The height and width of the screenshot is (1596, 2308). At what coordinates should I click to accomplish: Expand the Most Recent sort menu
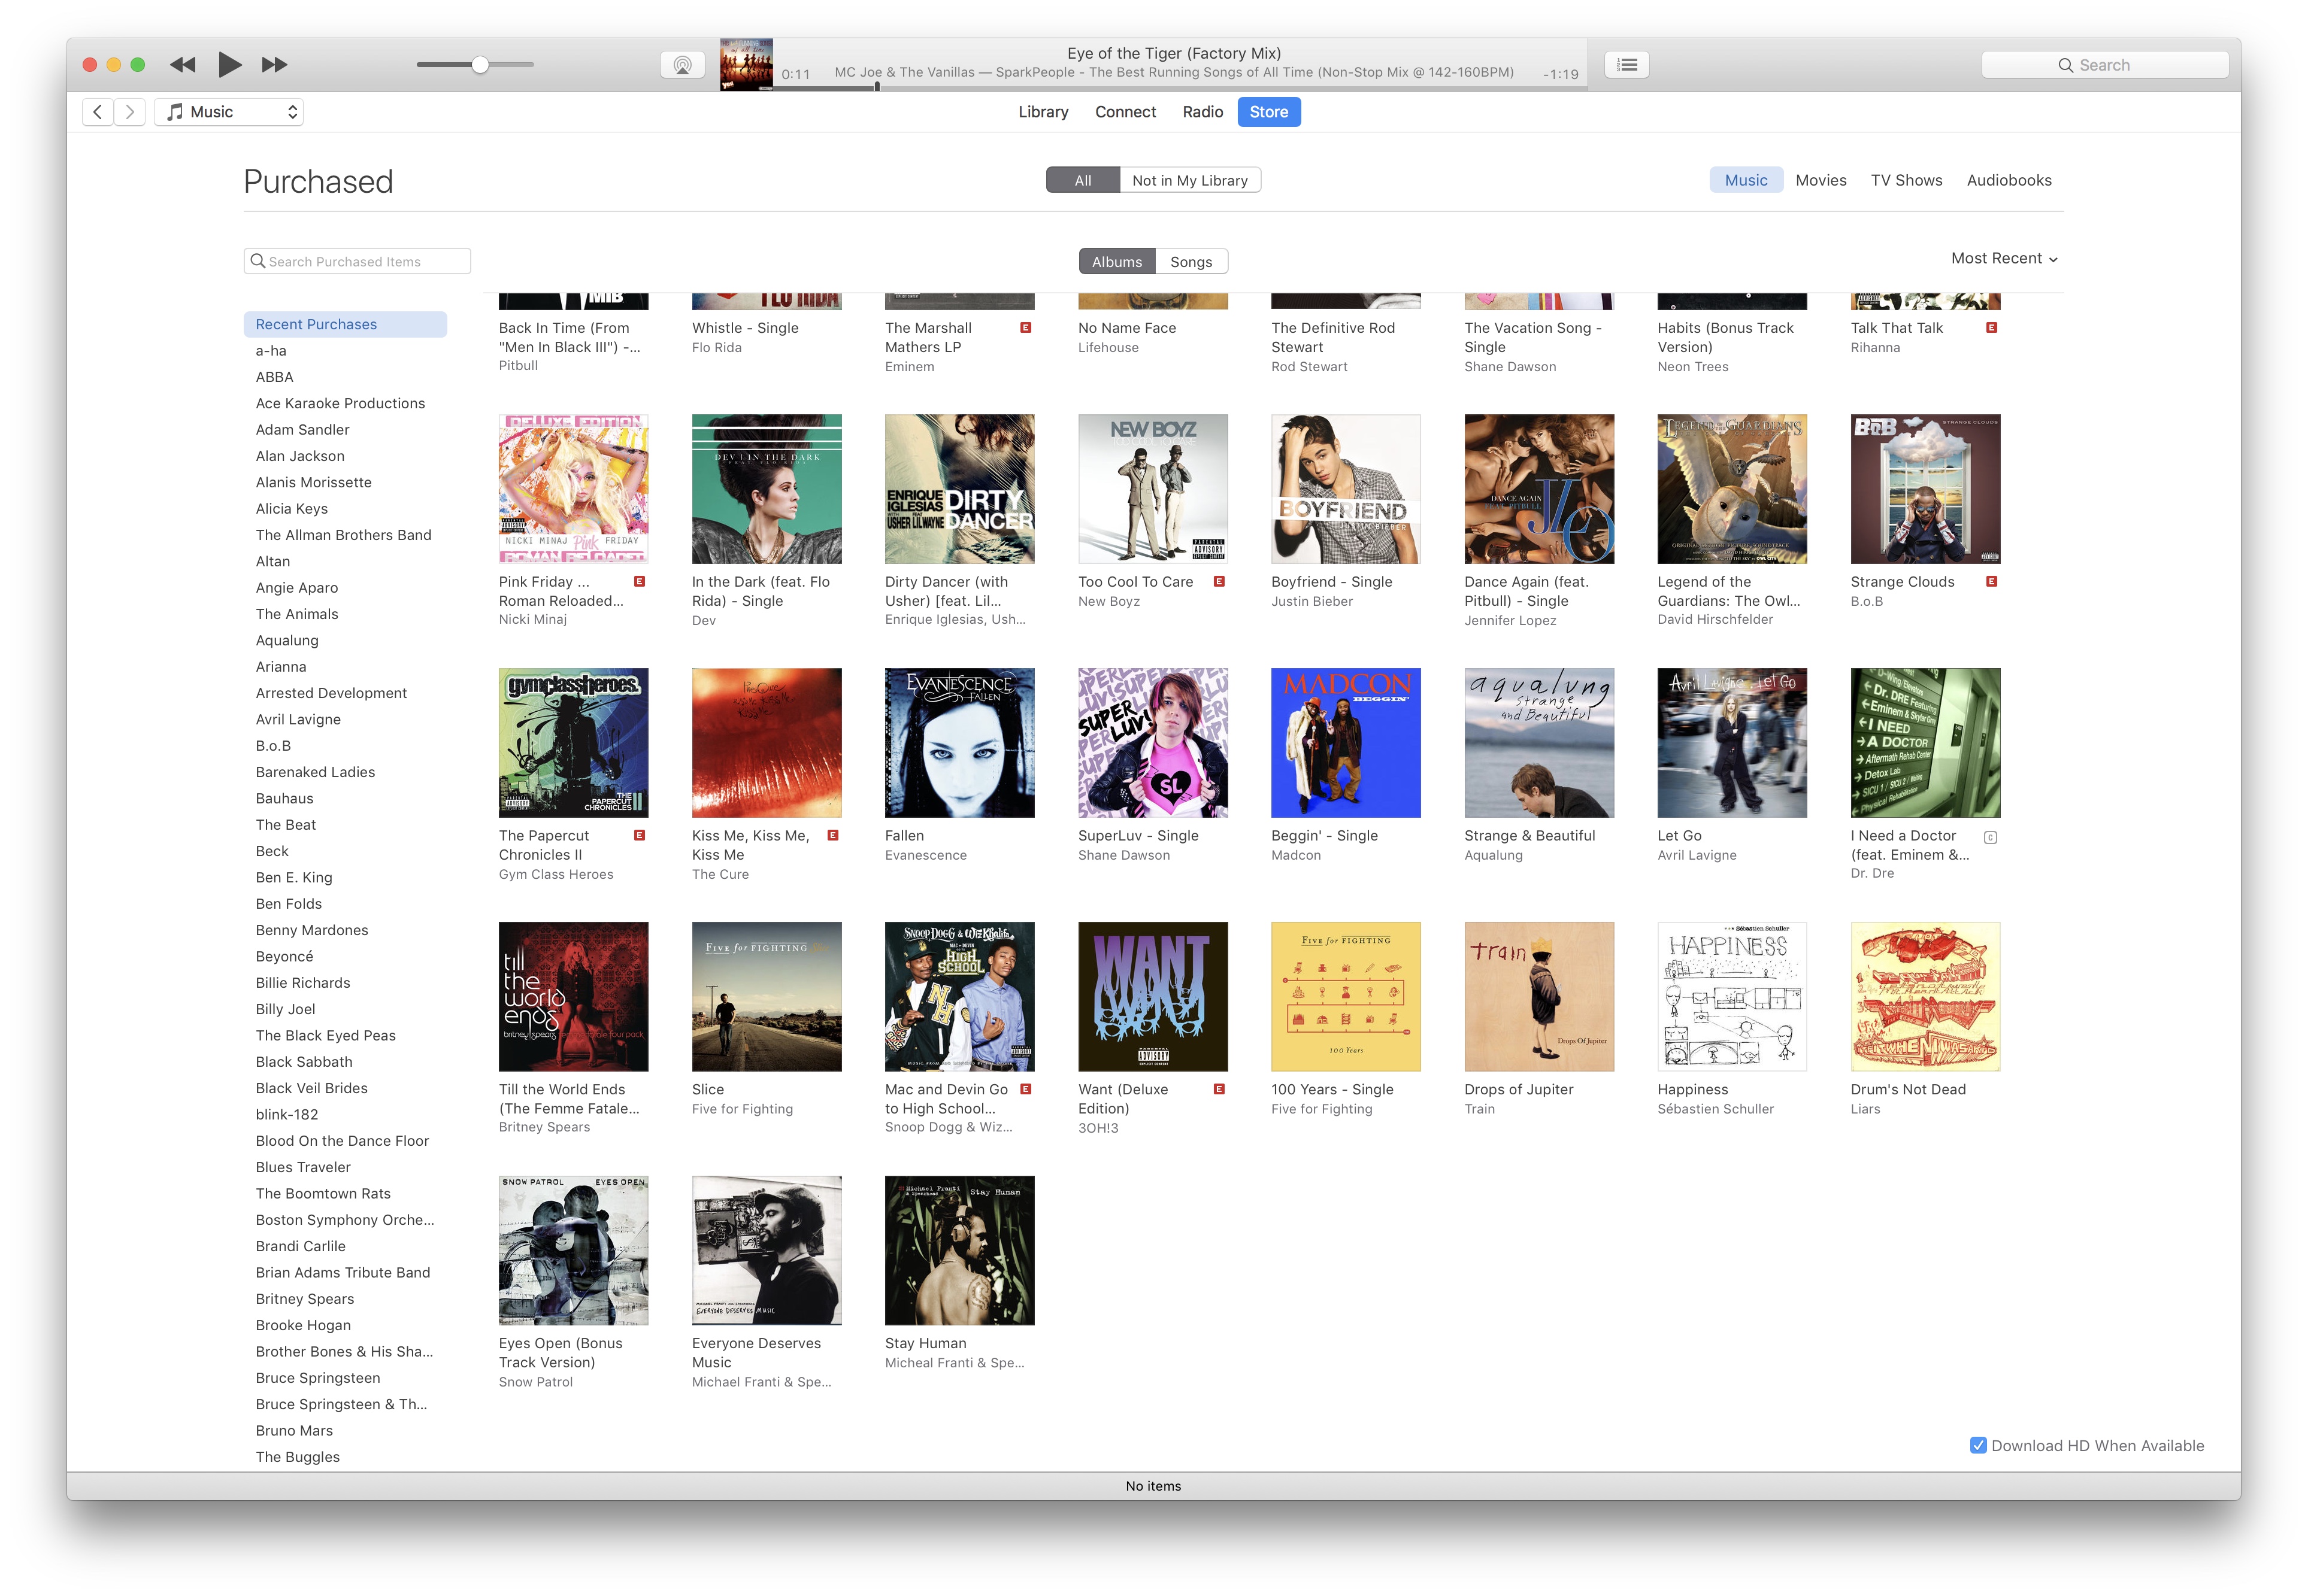(x=2003, y=258)
